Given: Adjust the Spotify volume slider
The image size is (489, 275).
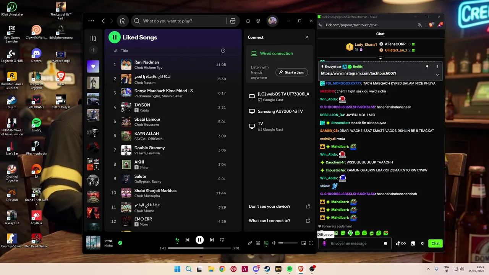Looking at the screenshot, I should [288, 243].
